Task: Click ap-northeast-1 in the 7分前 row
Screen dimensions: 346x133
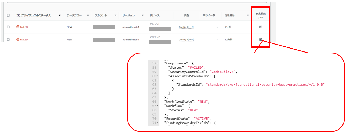Action: pyautogui.click(x=131, y=27)
